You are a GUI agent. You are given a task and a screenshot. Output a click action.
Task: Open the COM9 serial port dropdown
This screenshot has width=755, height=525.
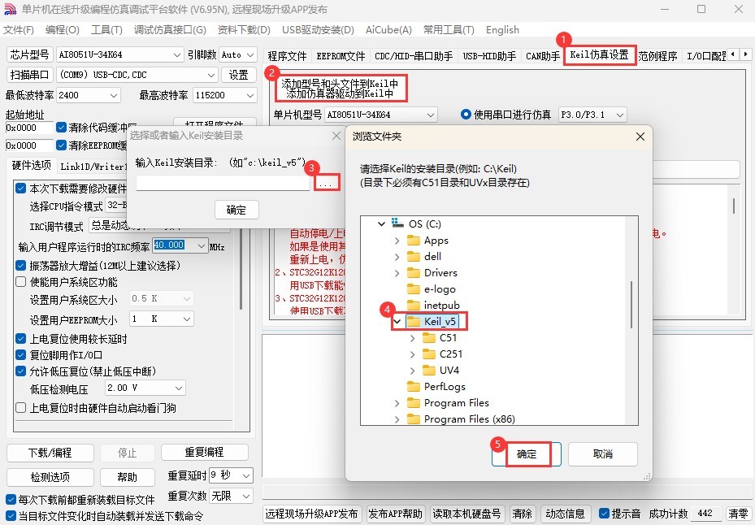coord(137,75)
